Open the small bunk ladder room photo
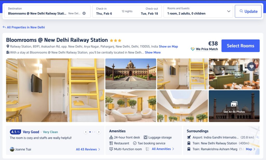The width and height of the screenshot is (266, 160). (x=182, y=74)
